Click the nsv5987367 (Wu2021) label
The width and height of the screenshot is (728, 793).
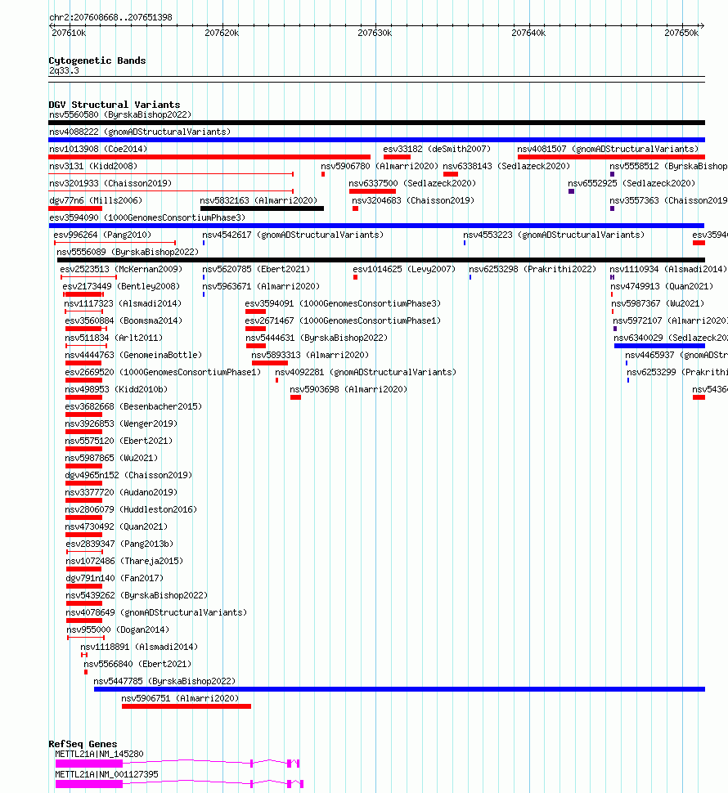tap(658, 304)
